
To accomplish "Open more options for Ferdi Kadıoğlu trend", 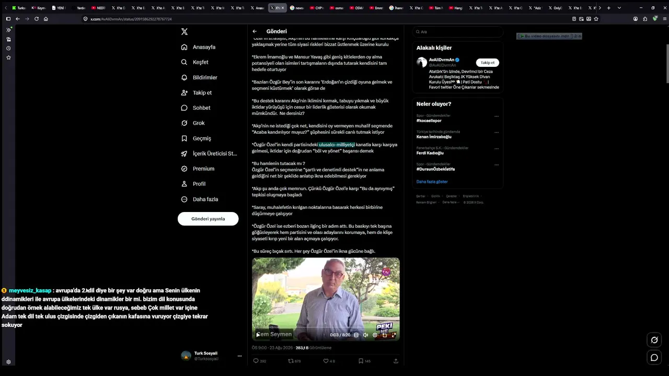I will (497, 149).
